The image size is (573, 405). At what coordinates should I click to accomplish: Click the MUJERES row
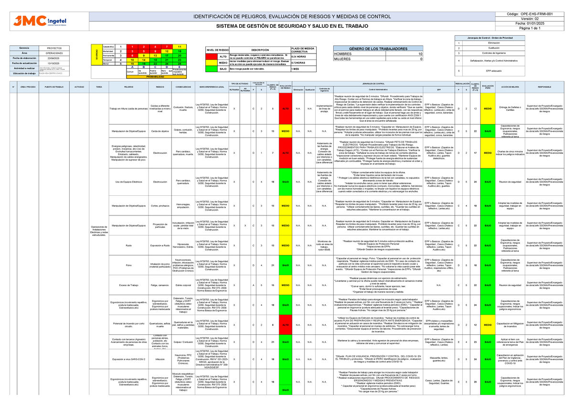click(378, 59)
